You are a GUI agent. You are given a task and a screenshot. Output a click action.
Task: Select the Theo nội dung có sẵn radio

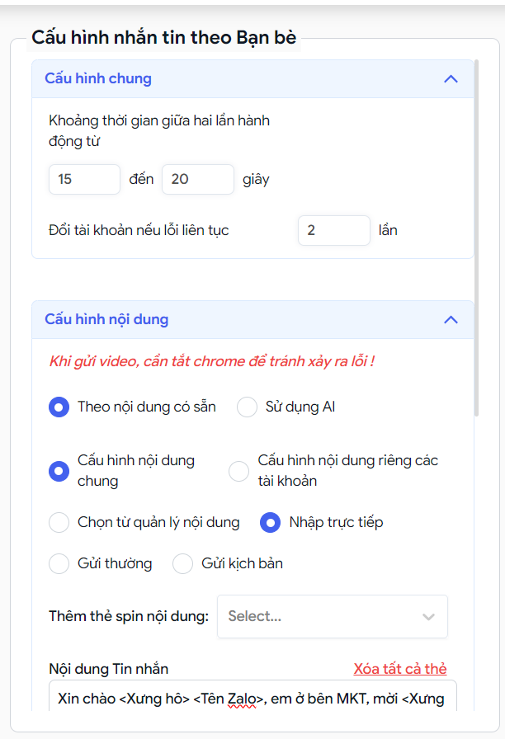pos(59,407)
